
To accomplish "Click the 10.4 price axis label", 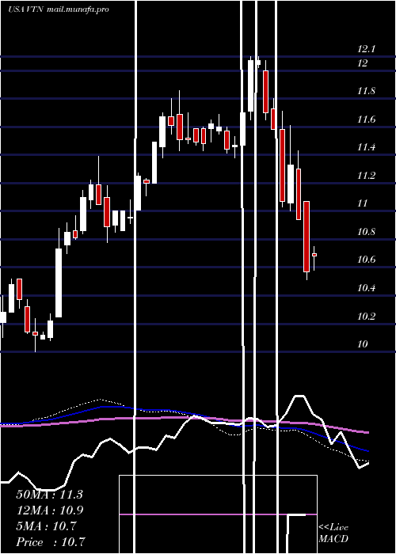I will point(366,288).
